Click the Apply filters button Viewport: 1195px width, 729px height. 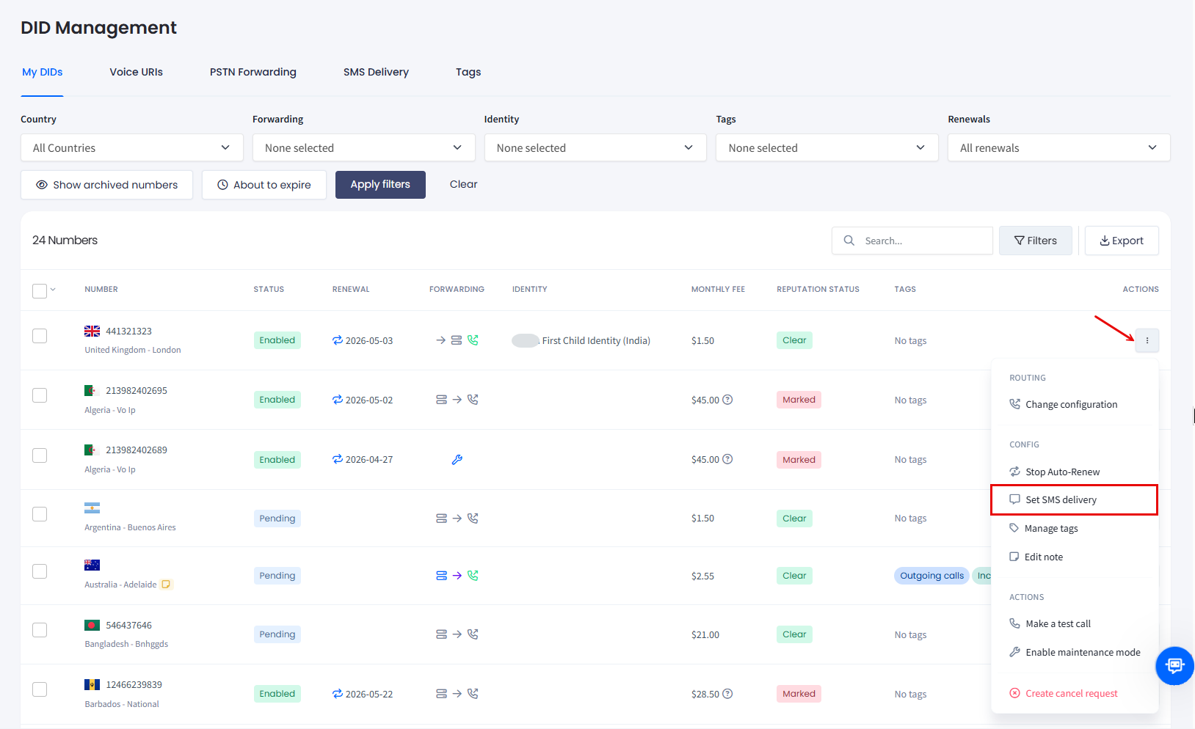(x=380, y=185)
